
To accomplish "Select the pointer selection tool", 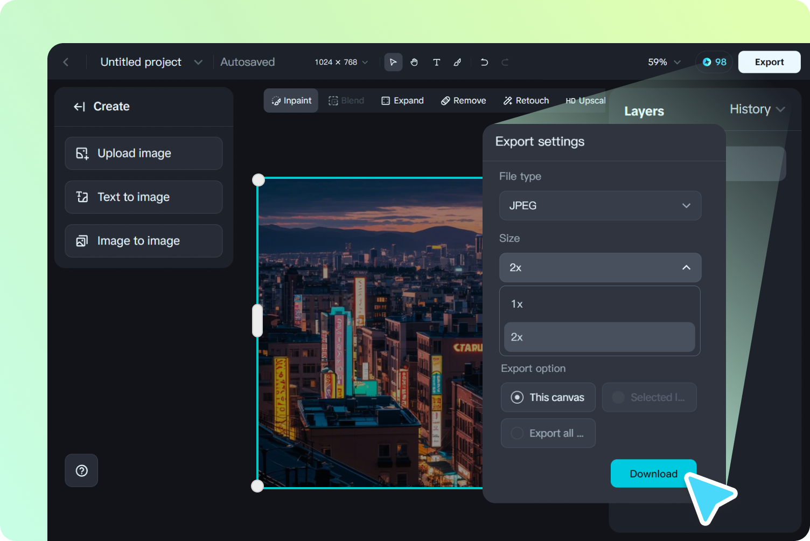I will coord(393,62).
